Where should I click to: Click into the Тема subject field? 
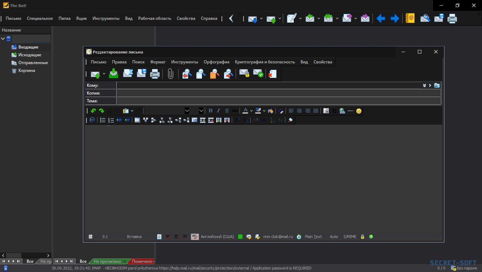coord(278,101)
